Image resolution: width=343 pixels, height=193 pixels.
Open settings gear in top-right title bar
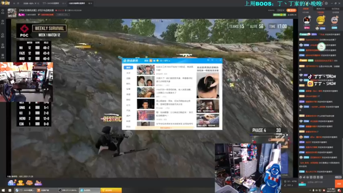click(326, 3)
